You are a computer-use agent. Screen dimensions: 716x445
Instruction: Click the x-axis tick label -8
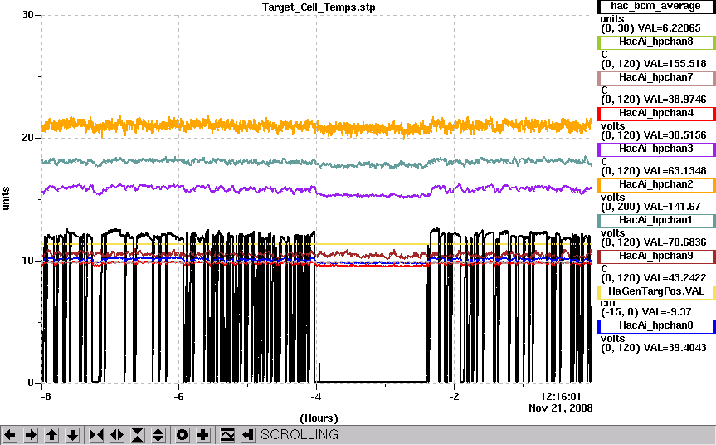click(x=46, y=396)
